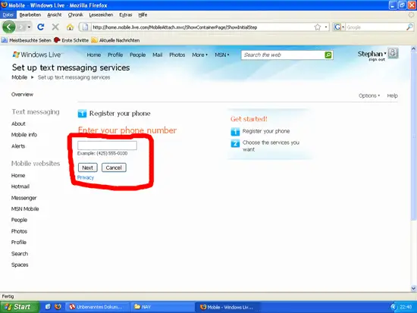Open the Chronik menu
This screenshot has width=417, height=313.
point(75,15)
